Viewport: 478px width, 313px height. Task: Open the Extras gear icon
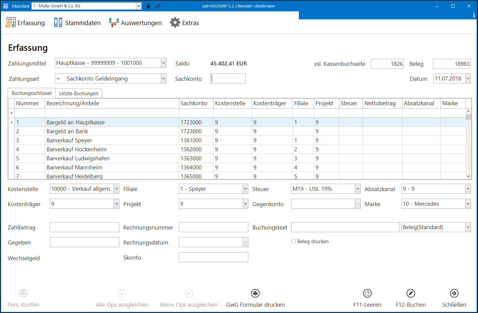click(175, 22)
